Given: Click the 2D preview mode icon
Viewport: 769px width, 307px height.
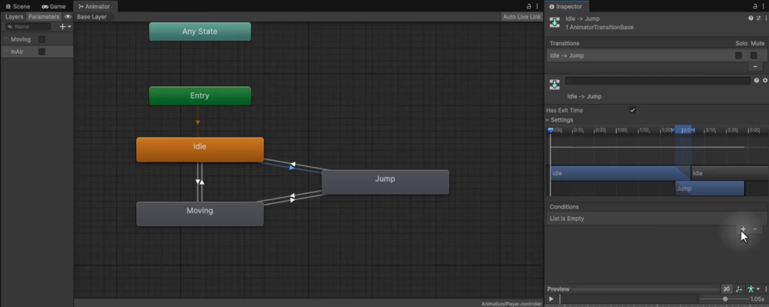Looking at the screenshot, I should point(727,289).
